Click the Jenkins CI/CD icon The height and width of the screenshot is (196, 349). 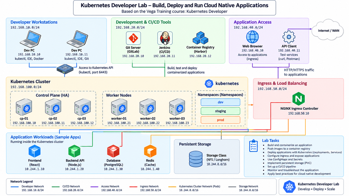coord(165,38)
